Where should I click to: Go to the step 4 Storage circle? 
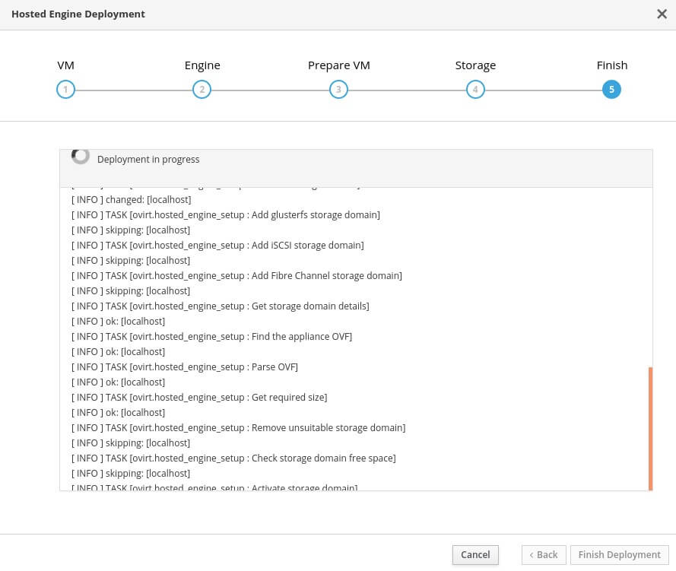(x=475, y=90)
